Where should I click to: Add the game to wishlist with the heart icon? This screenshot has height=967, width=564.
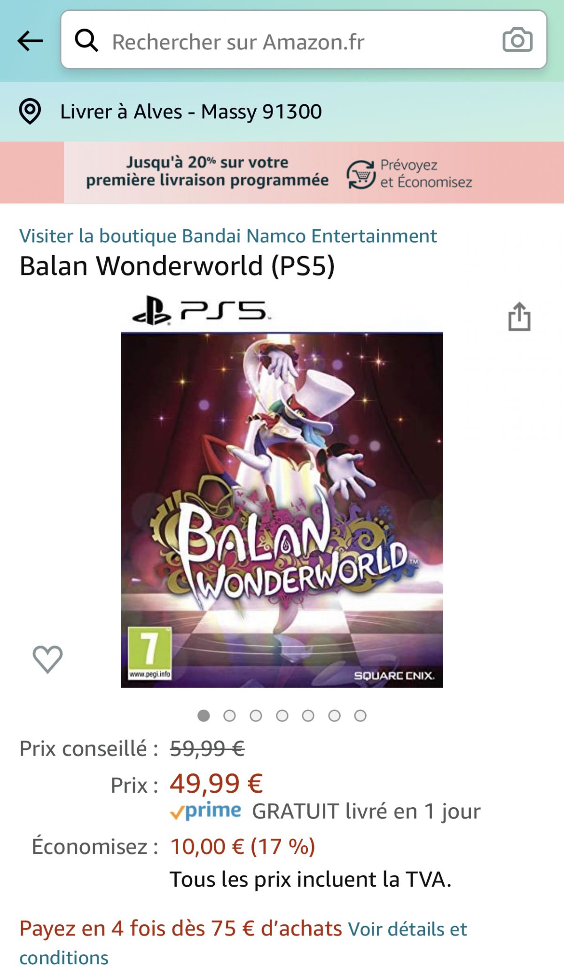[47, 659]
